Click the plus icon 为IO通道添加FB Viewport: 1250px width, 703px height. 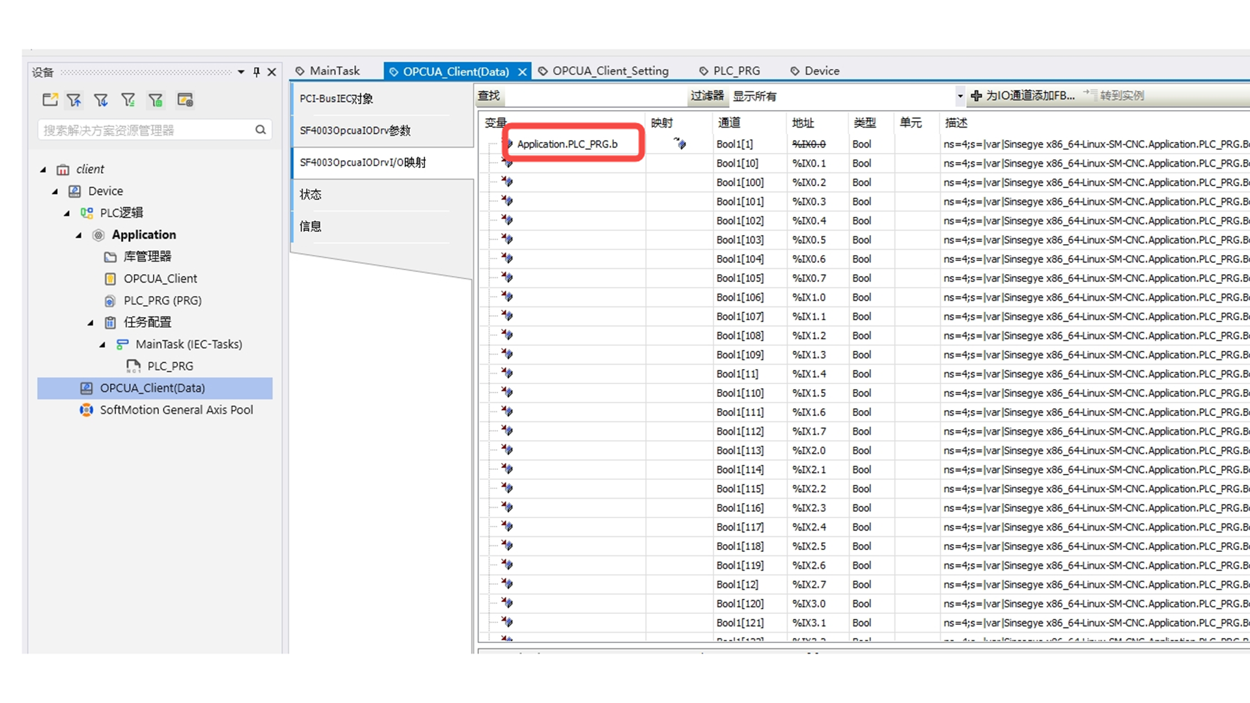(x=976, y=96)
